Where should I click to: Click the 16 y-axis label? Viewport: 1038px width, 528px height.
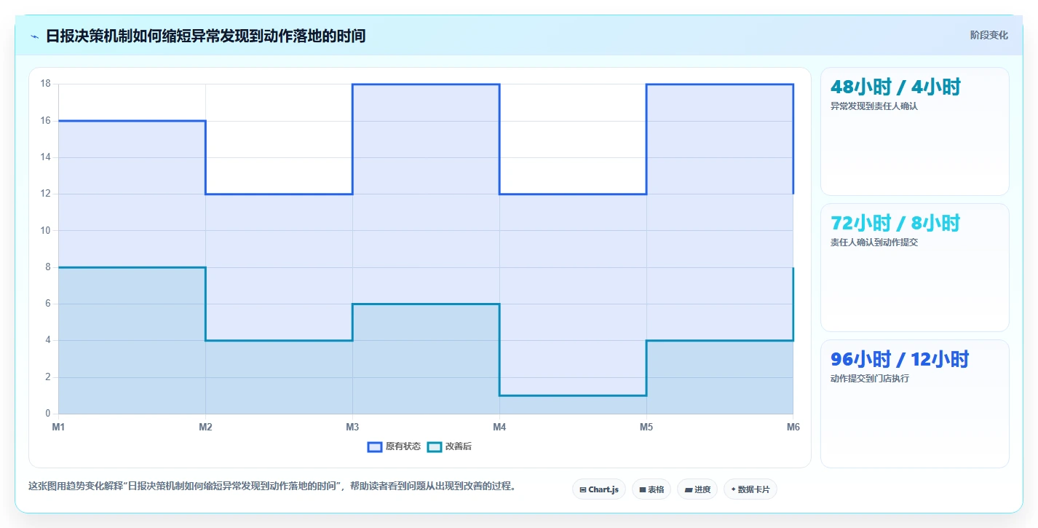45,121
